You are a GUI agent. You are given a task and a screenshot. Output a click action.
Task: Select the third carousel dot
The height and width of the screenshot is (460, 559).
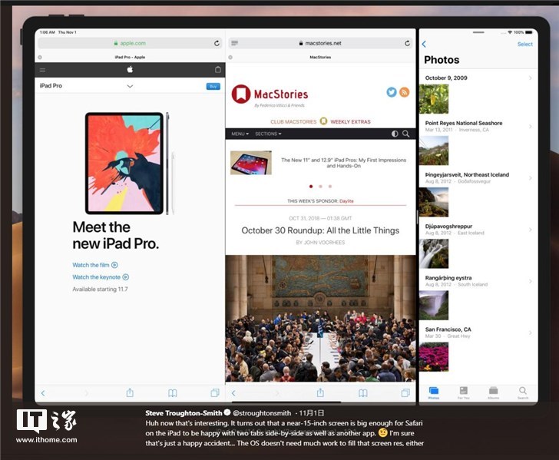pyautogui.click(x=330, y=186)
